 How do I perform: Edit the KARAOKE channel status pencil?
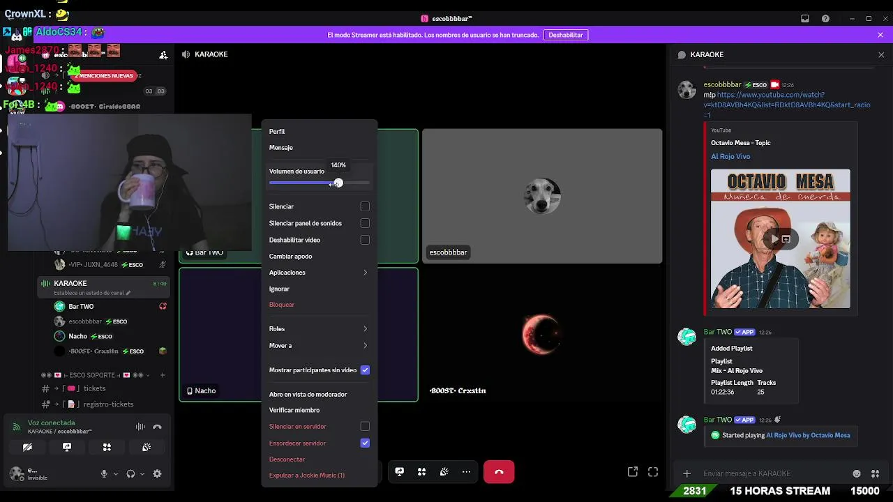[x=128, y=293]
